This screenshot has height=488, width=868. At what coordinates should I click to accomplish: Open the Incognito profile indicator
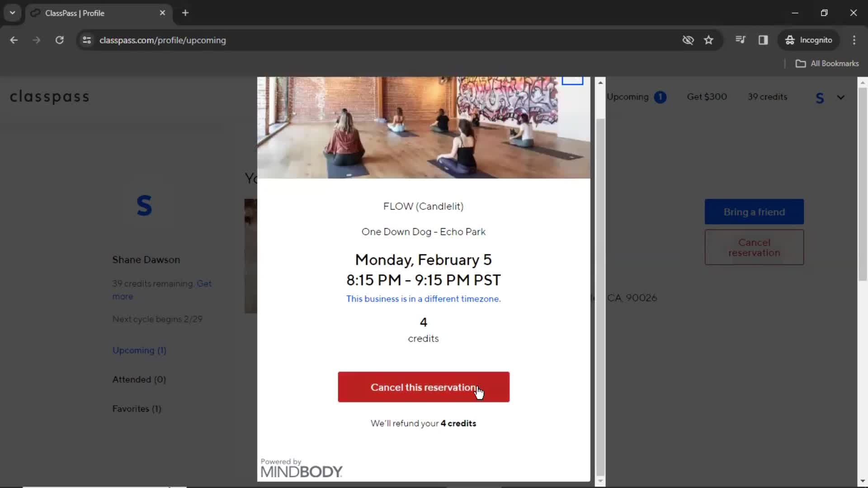(809, 40)
